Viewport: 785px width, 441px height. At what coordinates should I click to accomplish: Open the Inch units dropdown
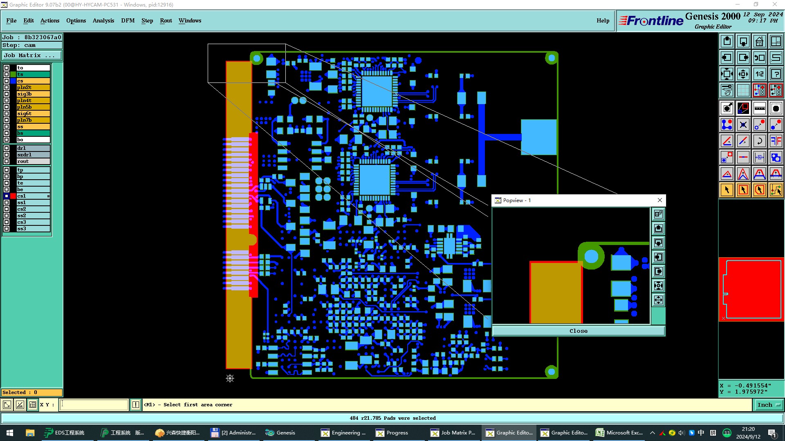point(769,405)
